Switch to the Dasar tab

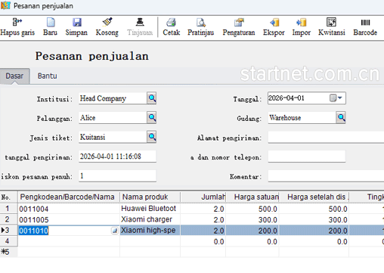pos(14,76)
